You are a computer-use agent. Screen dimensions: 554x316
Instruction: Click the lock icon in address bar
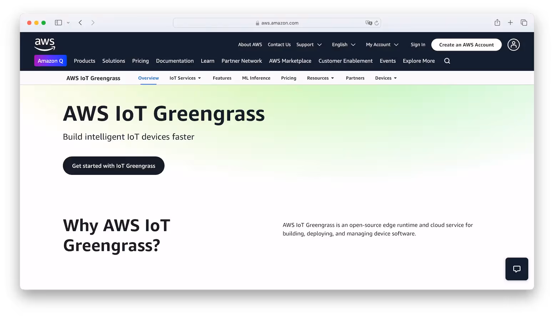[x=257, y=23]
